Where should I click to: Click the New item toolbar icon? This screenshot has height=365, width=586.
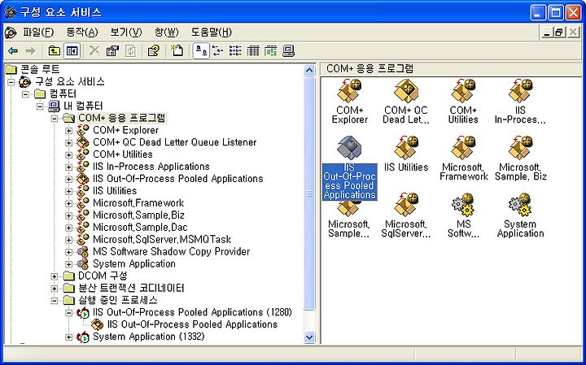177,50
